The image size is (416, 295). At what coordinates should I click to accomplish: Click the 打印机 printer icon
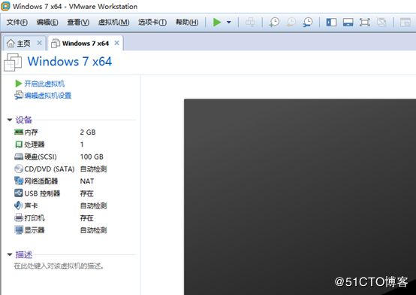(19, 217)
